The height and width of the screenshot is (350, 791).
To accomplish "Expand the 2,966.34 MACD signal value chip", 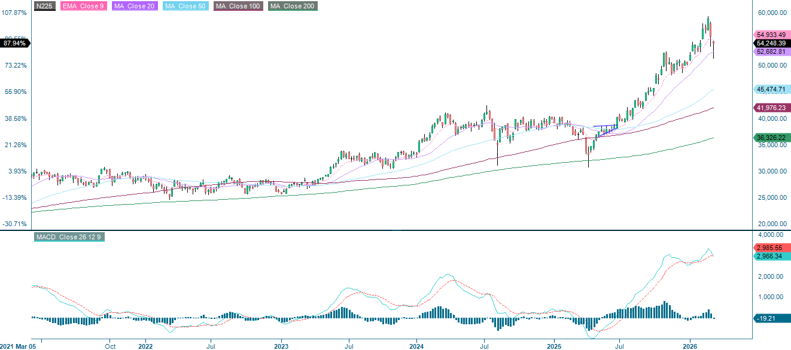I will coord(771,256).
